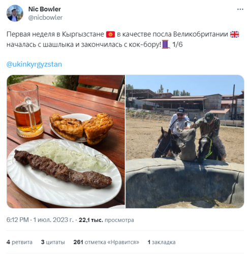Open the three-dots more options menu

(240, 9)
